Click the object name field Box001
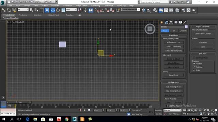 point(172,27)
